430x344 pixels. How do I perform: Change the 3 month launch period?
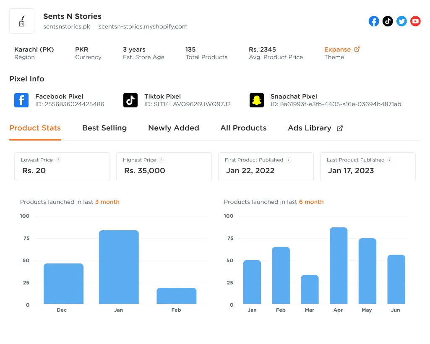tap(107, 202)
